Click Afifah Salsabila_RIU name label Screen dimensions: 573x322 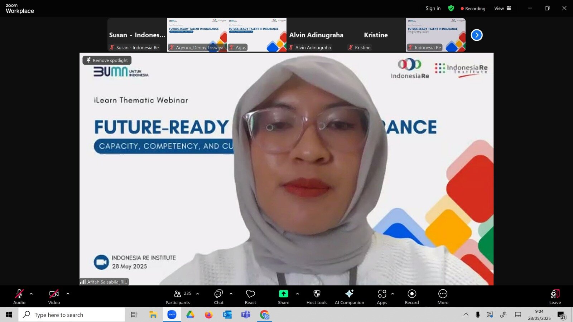pyautogui.click(x=104, y=282)
